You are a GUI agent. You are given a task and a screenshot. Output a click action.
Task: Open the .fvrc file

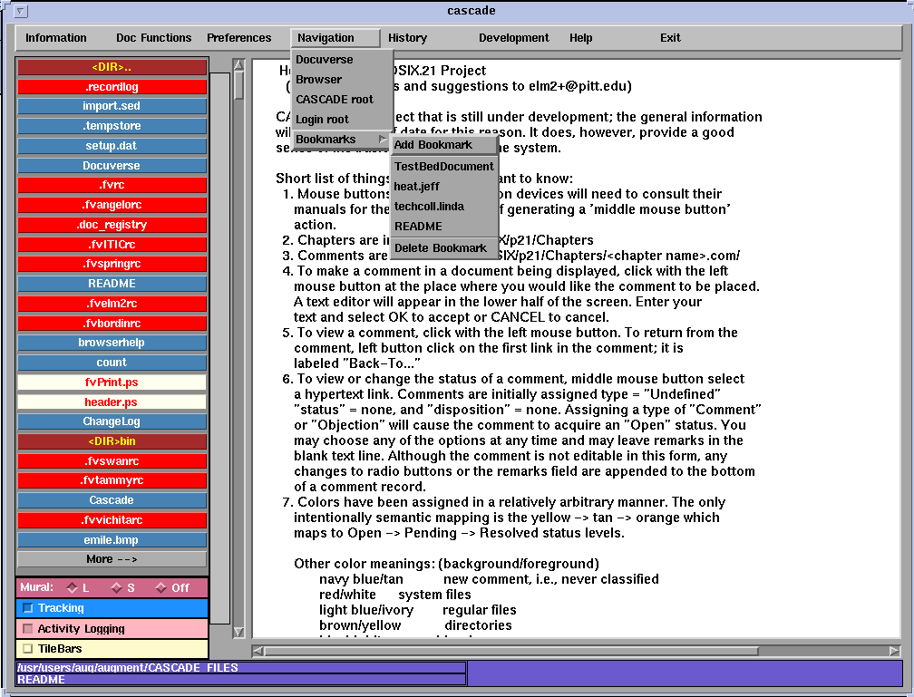(112, 185)
